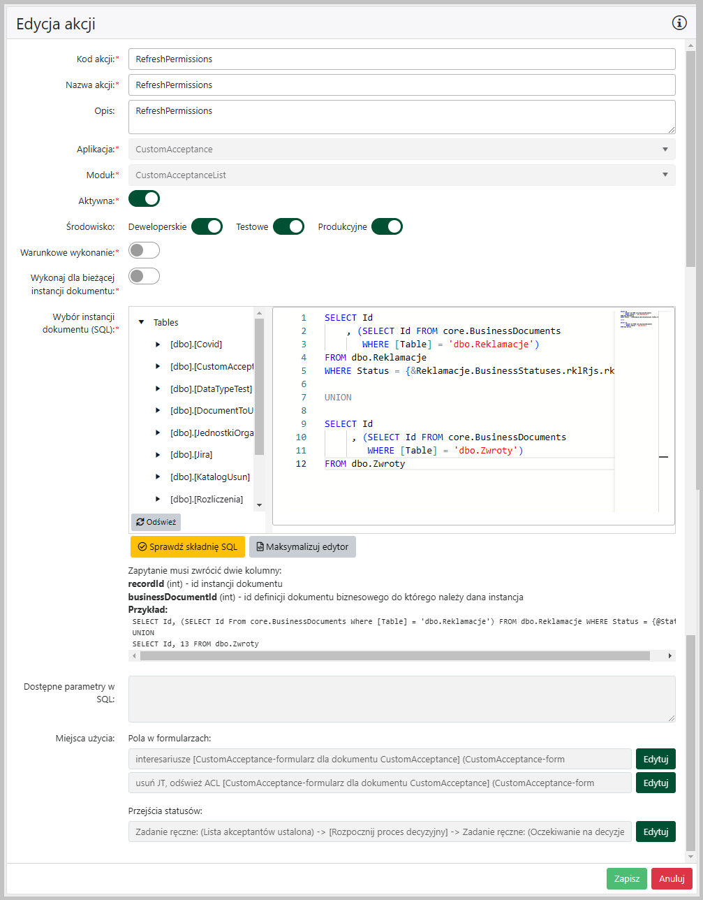This screenshot has width=703, height=900.
Task: Toggle the Aktywna switch
Action: pyautogui.click(x=144, y=199)
